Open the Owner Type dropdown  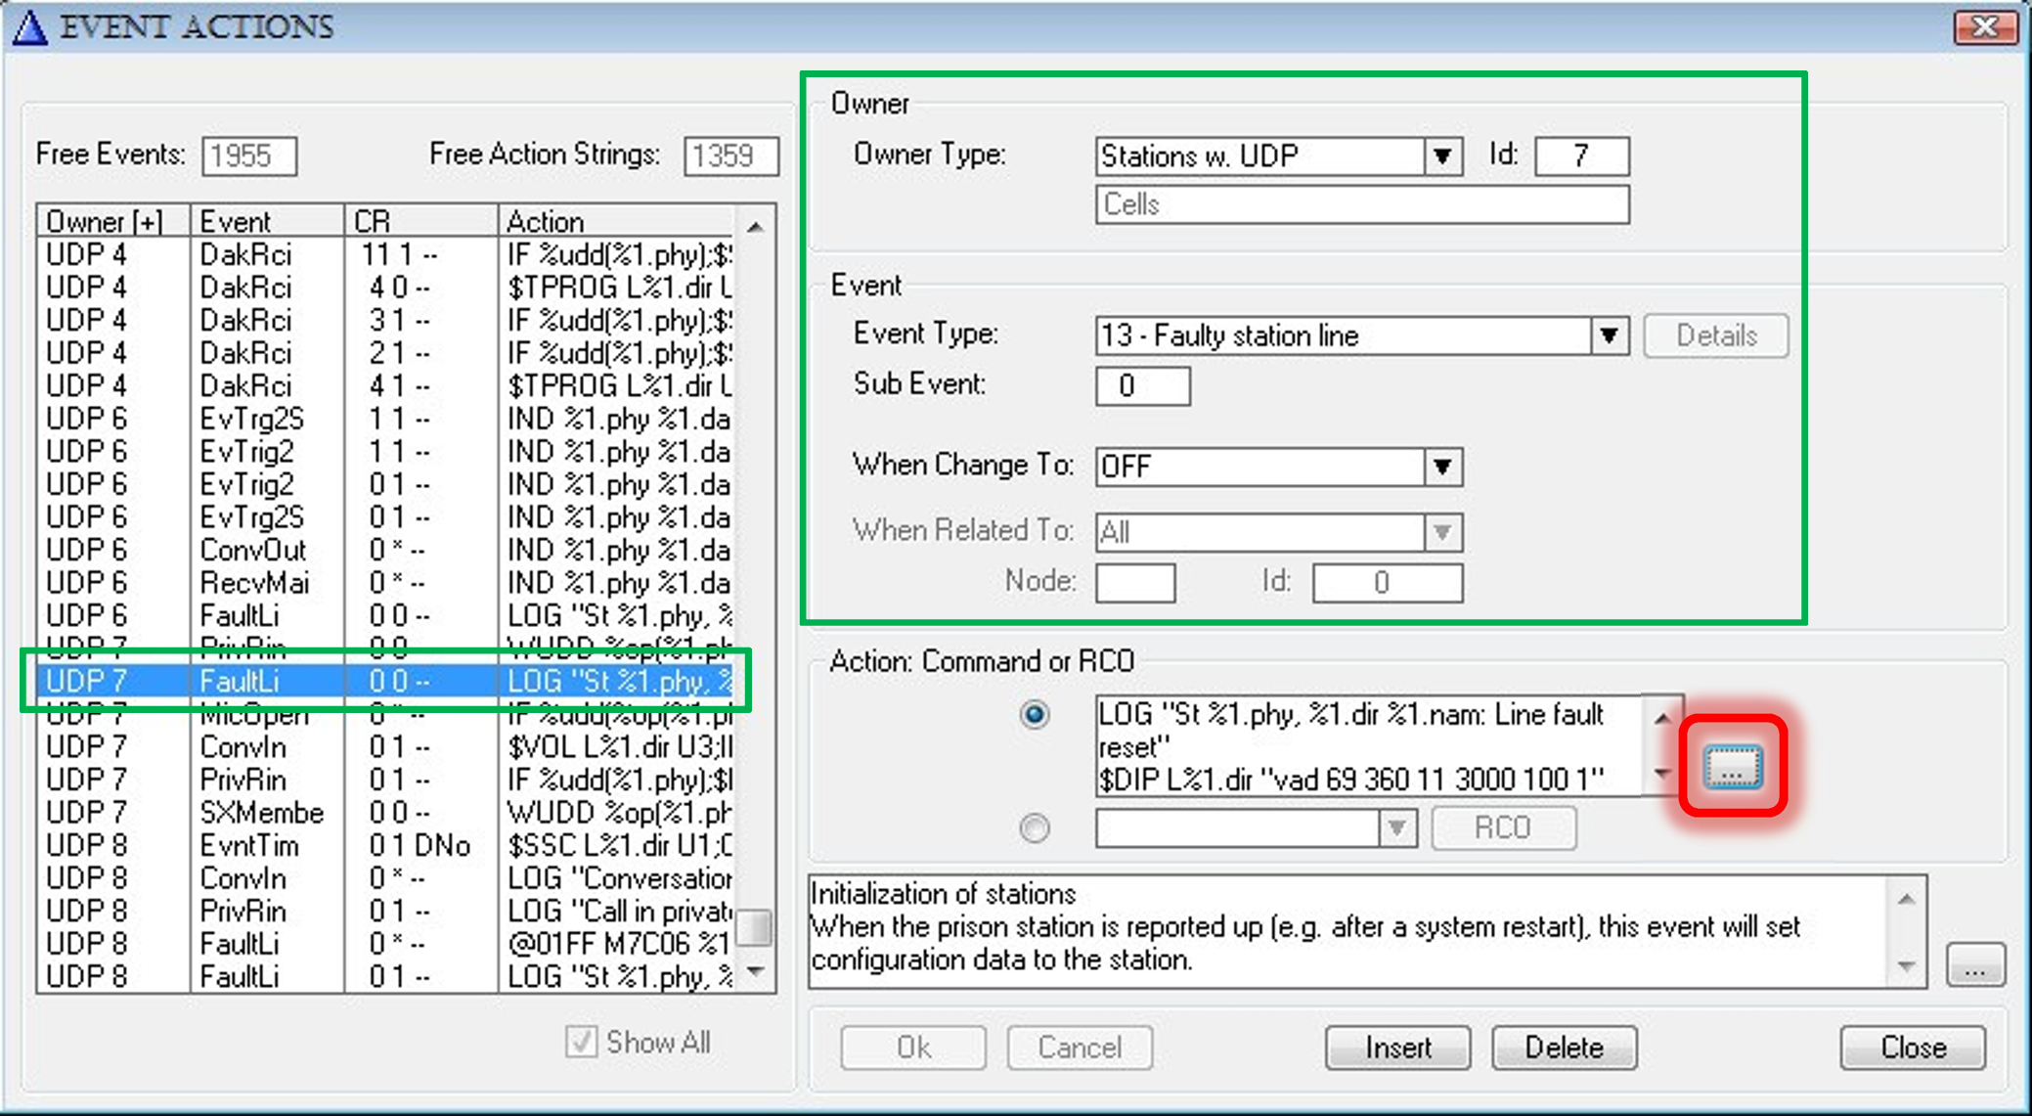[1442, 156]
